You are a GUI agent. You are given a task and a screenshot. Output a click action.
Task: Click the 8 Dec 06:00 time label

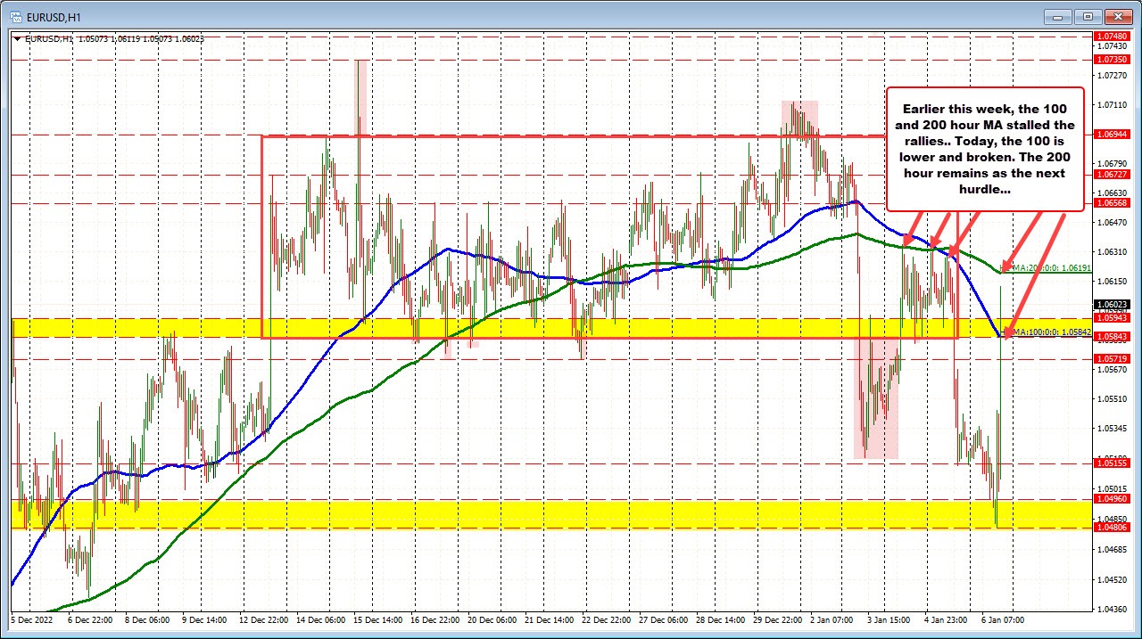[x=147, y=619]
